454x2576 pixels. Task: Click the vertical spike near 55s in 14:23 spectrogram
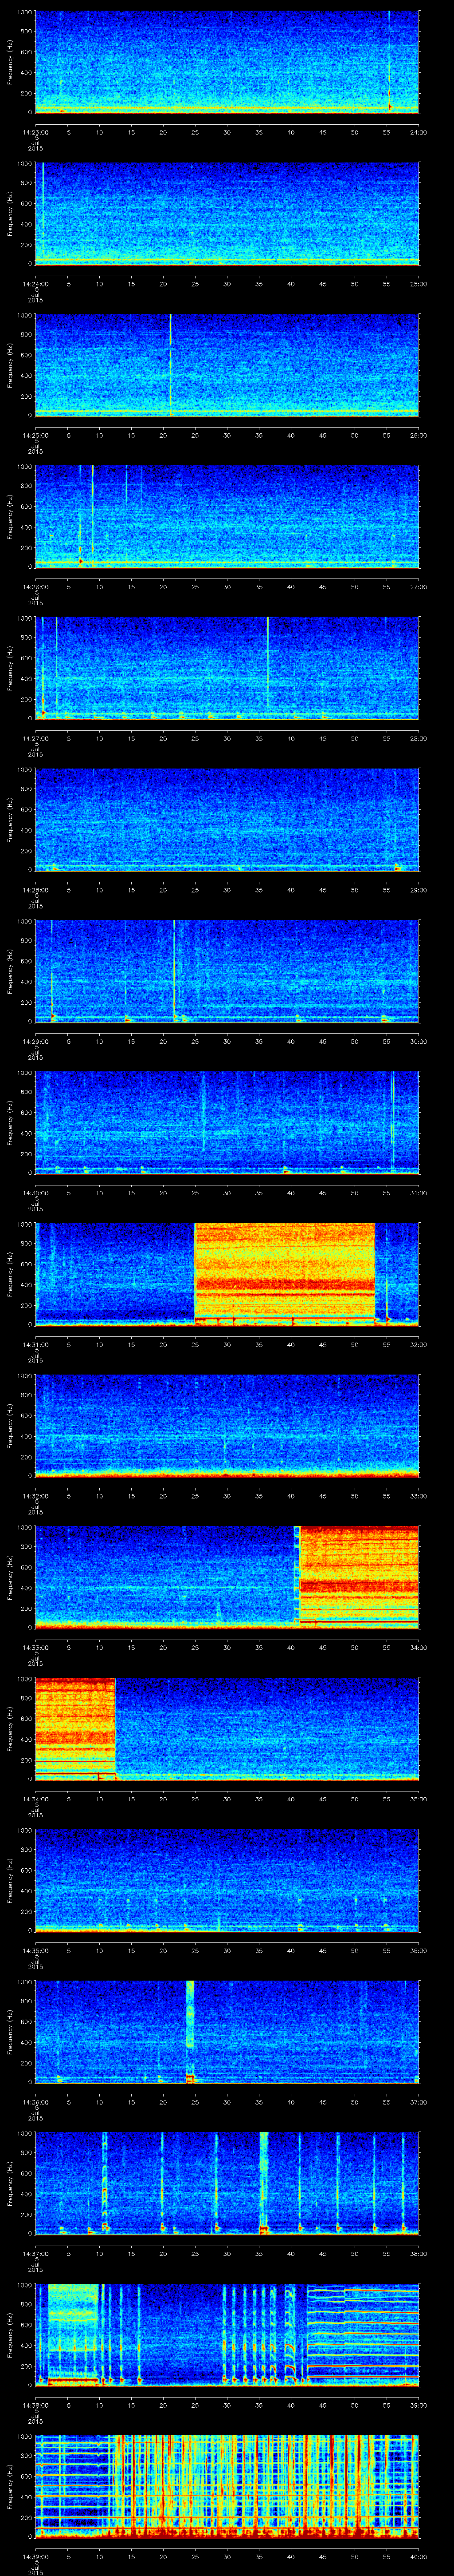pos(389,60)
